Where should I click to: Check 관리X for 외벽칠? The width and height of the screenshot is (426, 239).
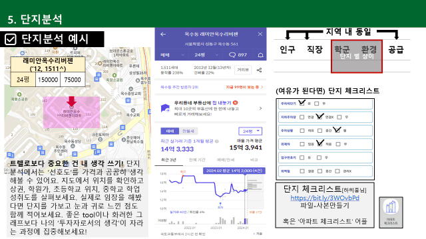point(337,171)
